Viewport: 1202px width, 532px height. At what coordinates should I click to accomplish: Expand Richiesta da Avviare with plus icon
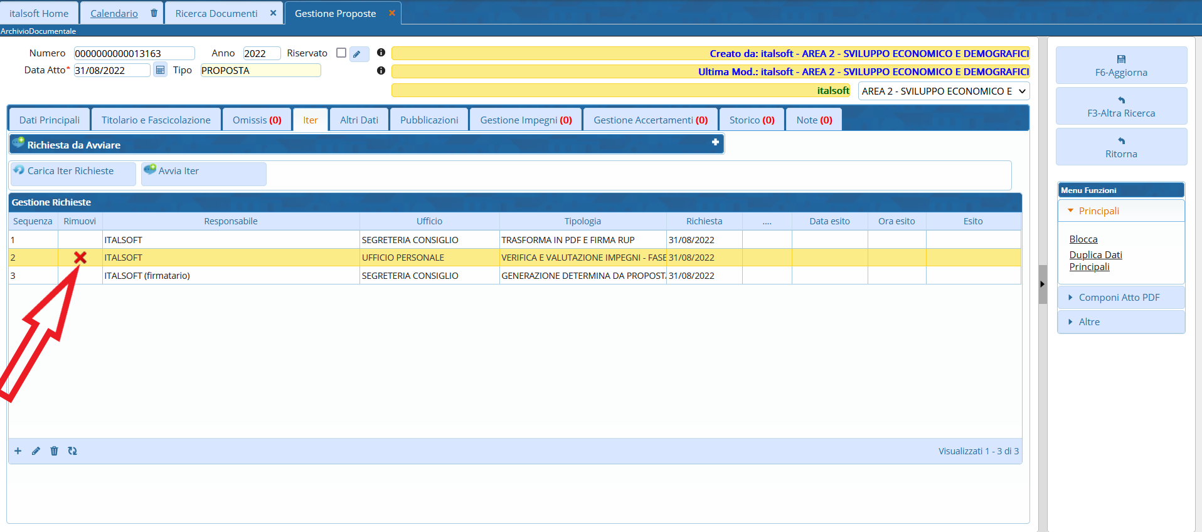click(715, 143)
